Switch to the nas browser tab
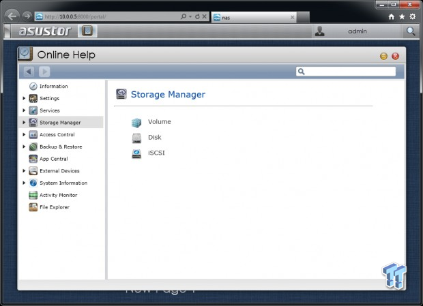The width and height of the screenshot is (423, 306). click(x=254, y=18)
